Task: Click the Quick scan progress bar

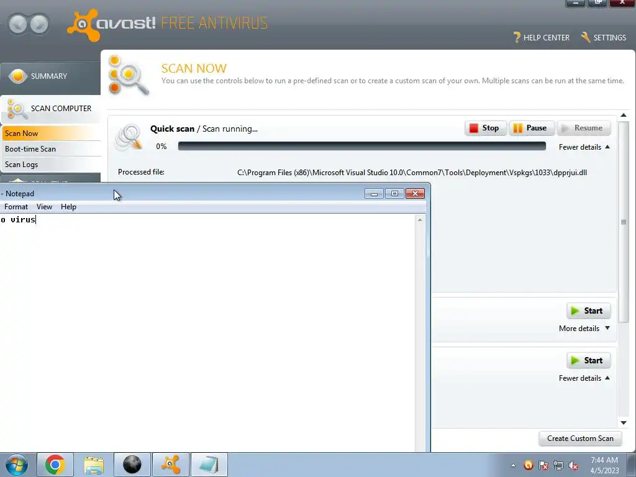Action: 362,146
